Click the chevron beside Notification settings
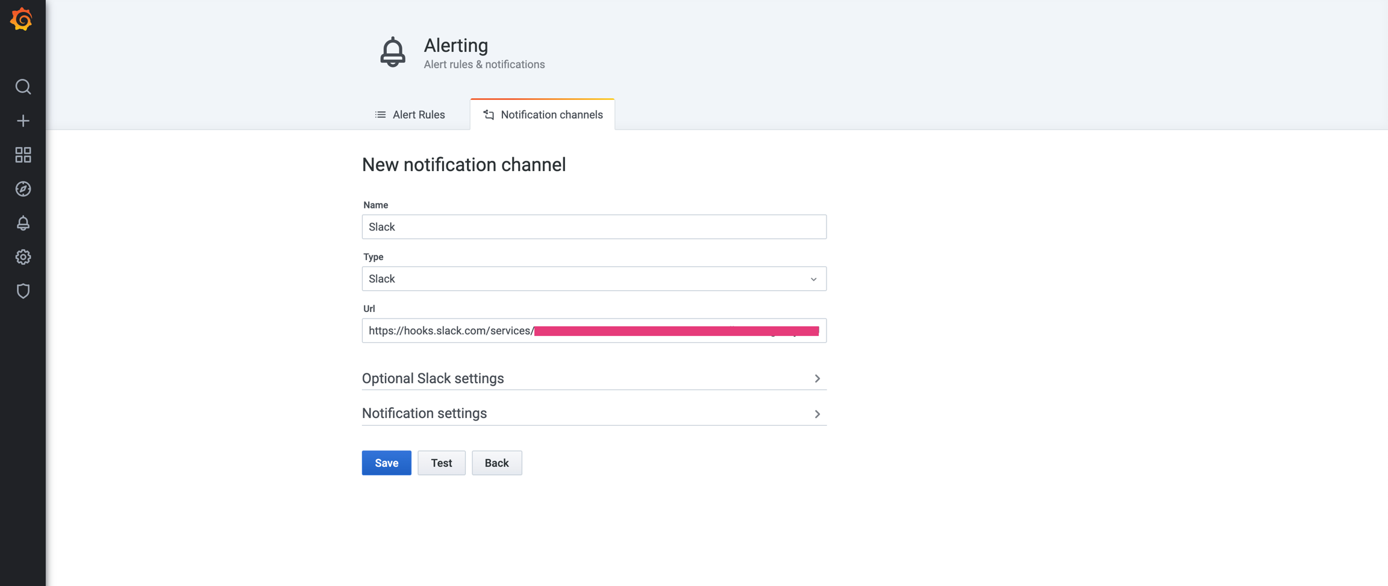 click(x=817, y=414)
